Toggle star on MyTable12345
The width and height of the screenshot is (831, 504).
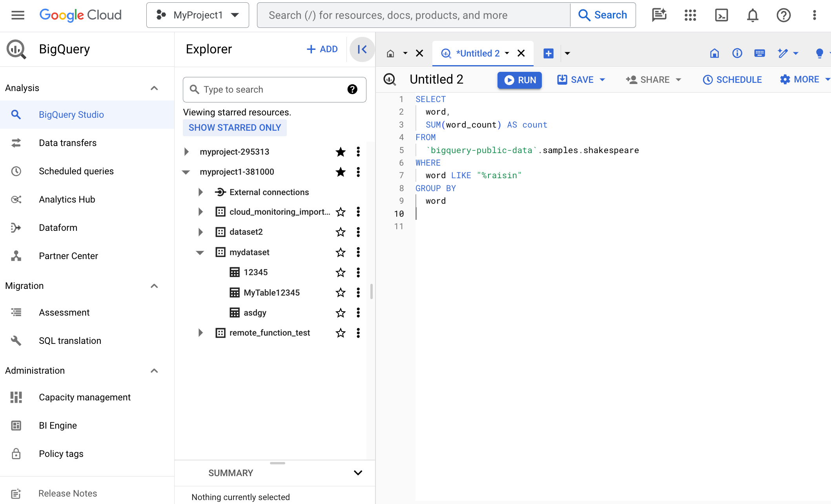pyautogui.click(x=341, y=292)
